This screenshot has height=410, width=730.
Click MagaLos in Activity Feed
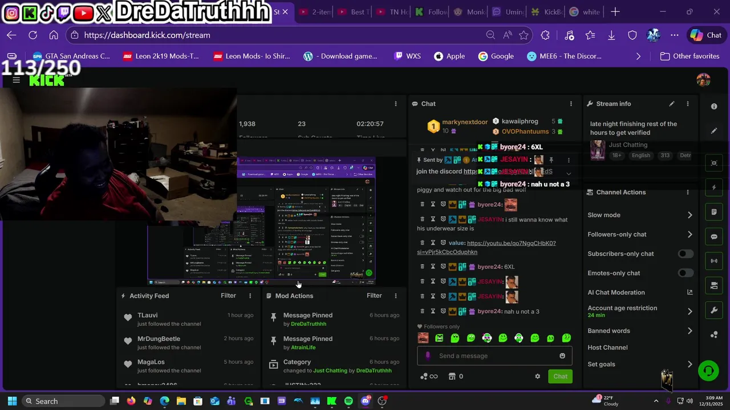point(151,362)
